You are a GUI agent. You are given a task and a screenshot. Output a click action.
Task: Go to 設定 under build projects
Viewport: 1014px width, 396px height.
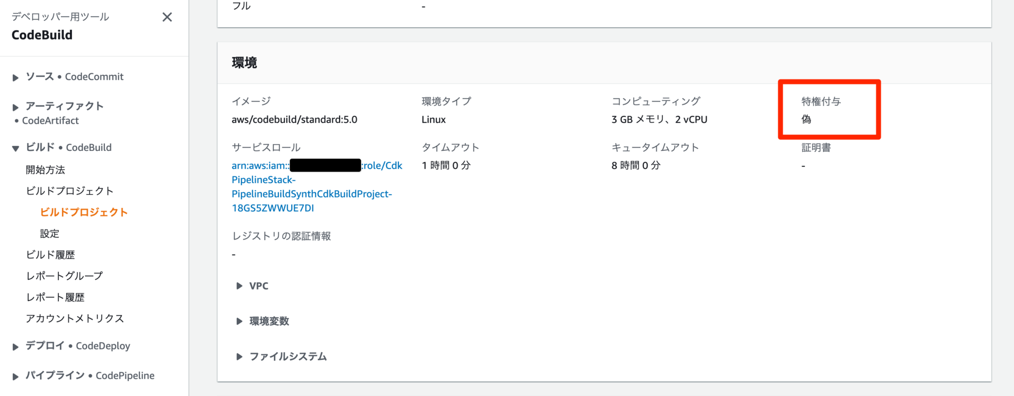pyautogui.click(x=50, y=234)
